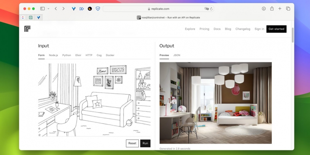This screenshot has height=155, width=310.
Task: Click the Replicate logo icon
Action: click(28, 29)
